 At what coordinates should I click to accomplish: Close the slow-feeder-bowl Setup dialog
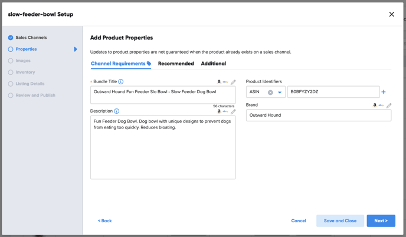391,14
